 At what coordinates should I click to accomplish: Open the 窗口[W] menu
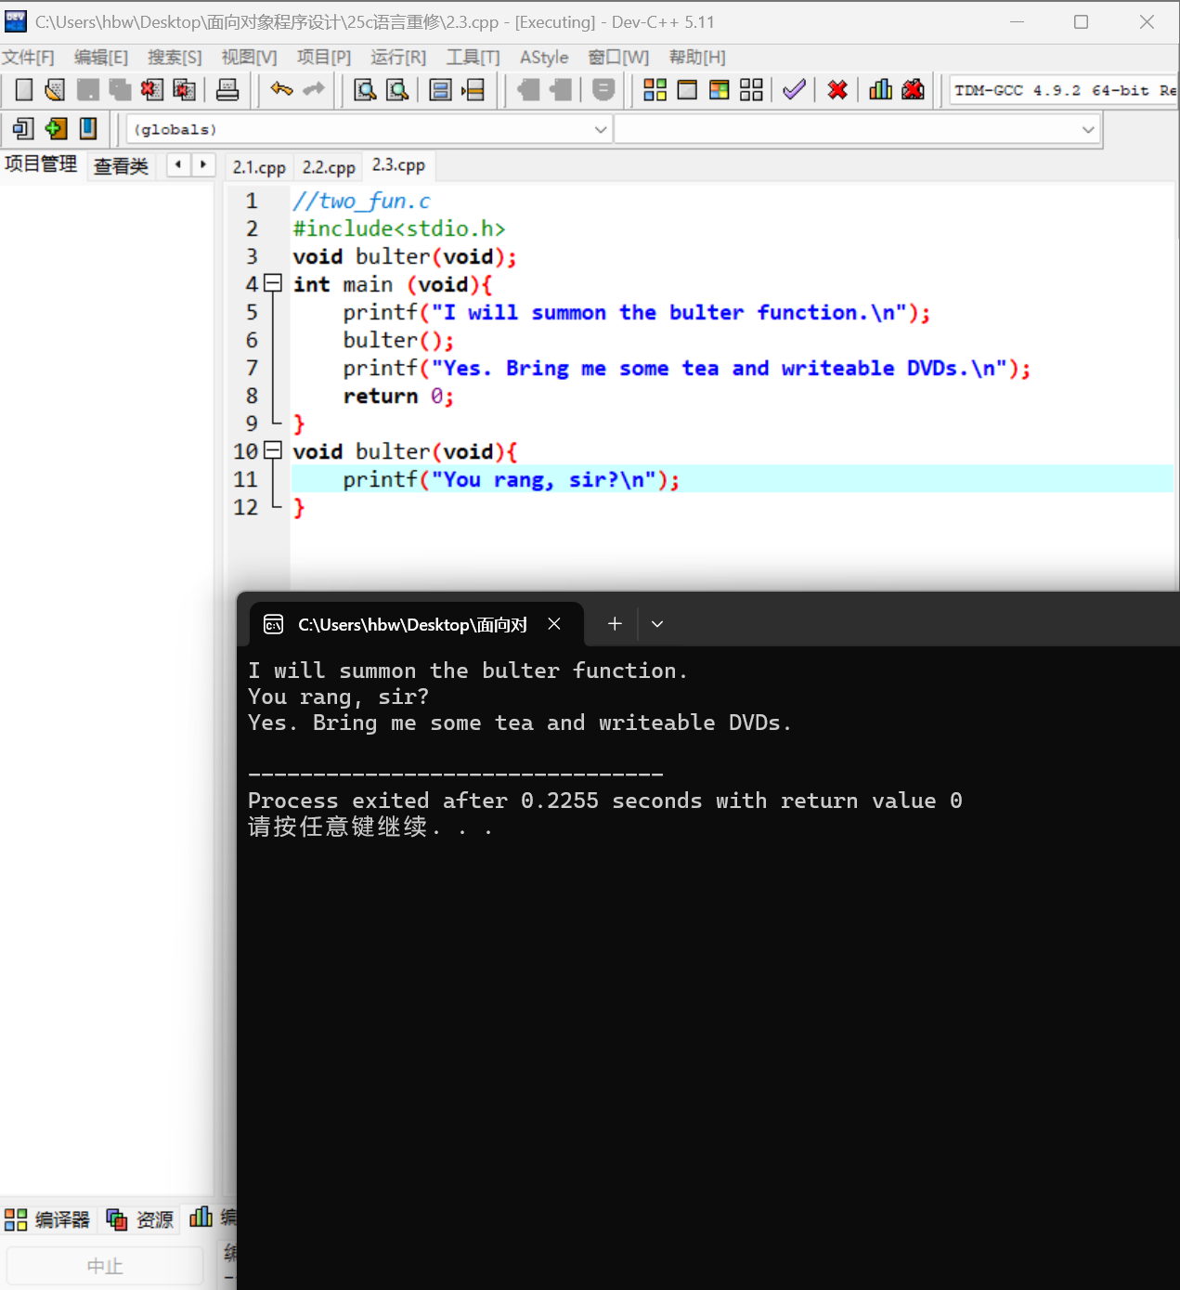pos(618,58)
